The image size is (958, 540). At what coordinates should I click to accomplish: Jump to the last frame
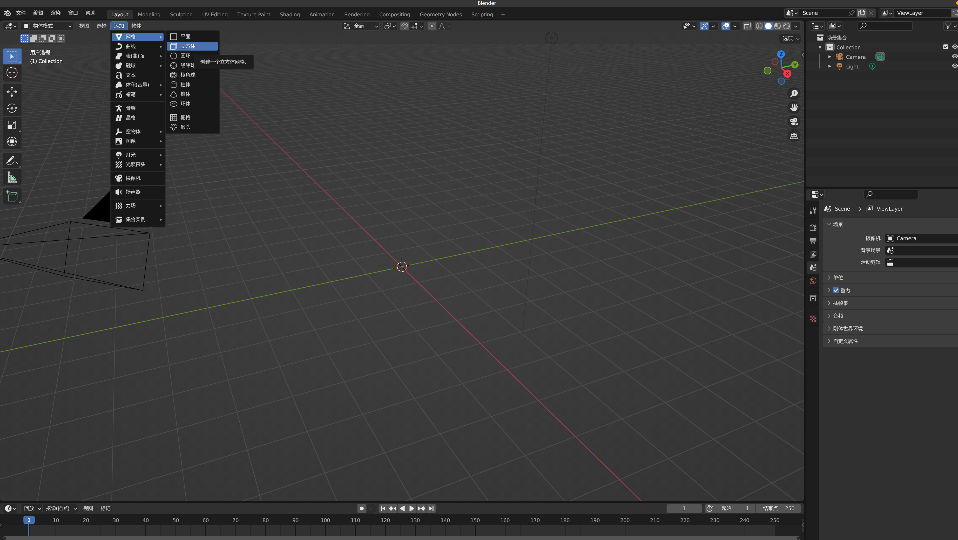point(431,508)
